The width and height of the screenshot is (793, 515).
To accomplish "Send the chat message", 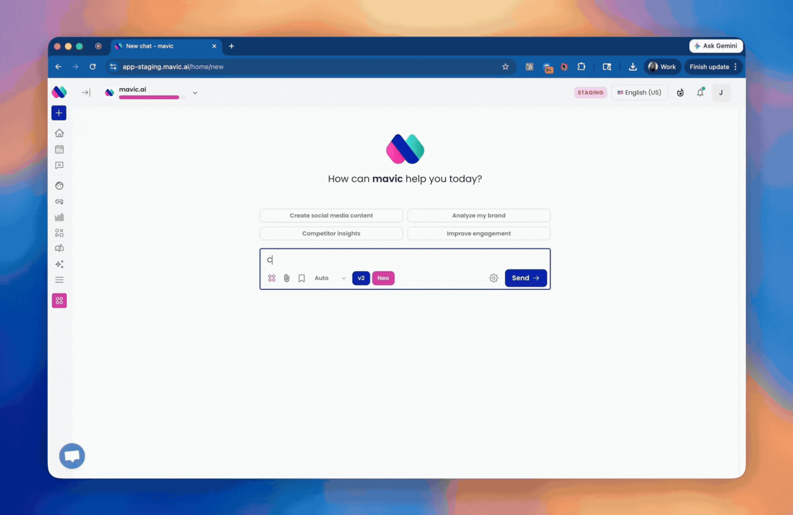I will (x=526, y=278).
